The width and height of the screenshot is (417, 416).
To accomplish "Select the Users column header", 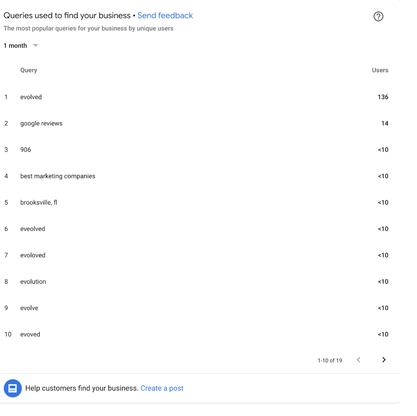I will pos(380,70).
